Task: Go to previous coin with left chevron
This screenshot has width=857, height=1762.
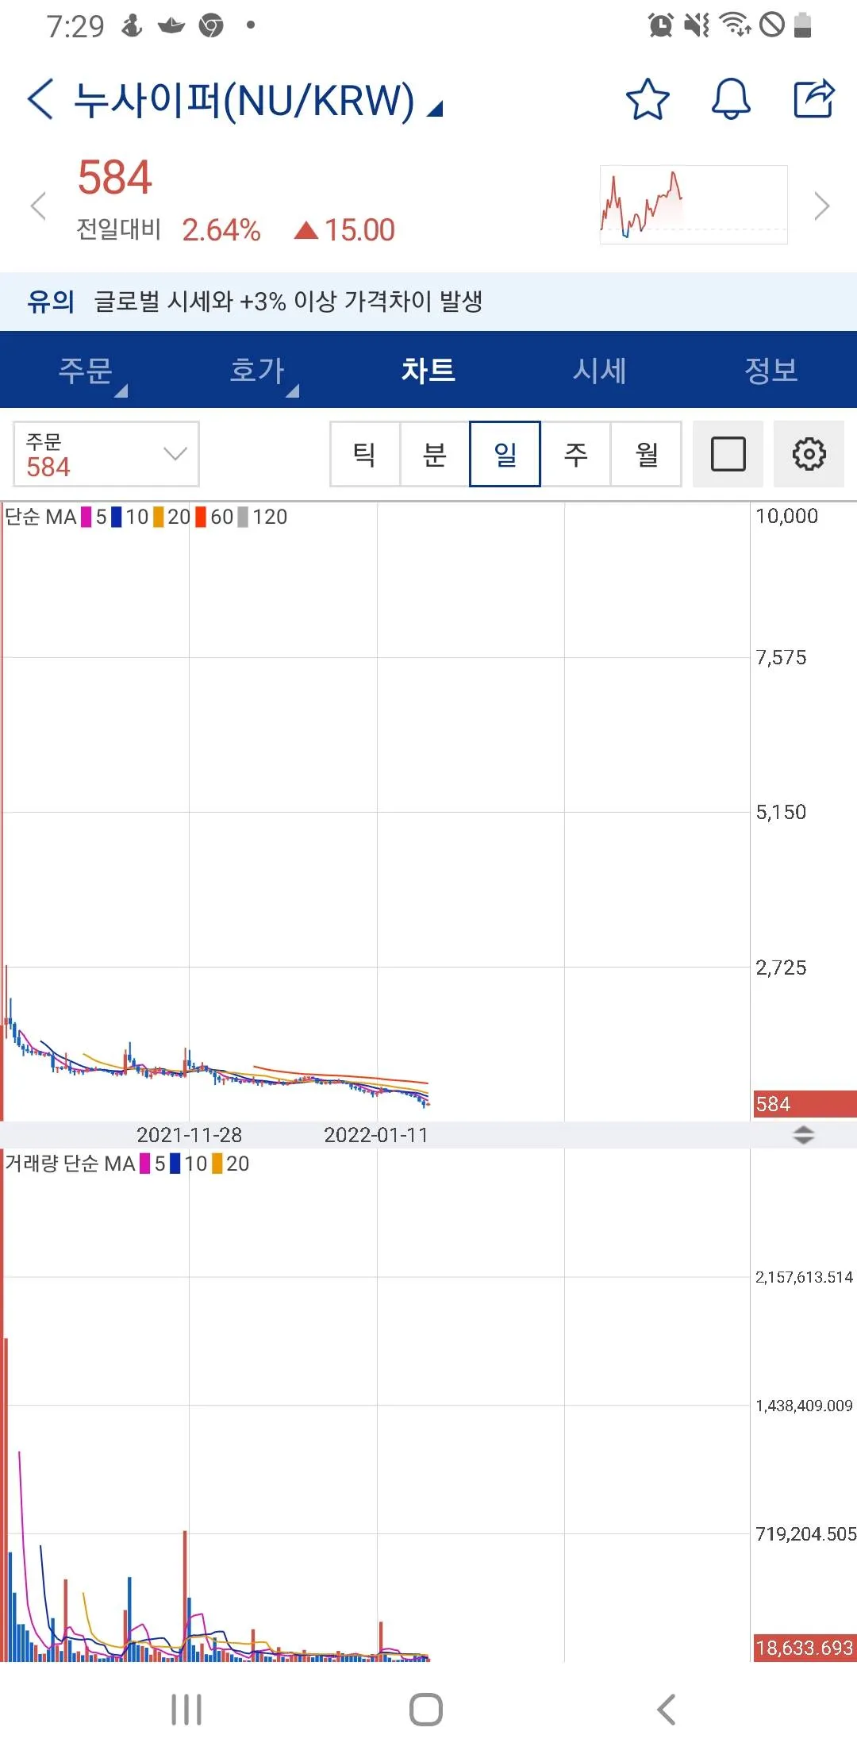Action: coord(37,206)
